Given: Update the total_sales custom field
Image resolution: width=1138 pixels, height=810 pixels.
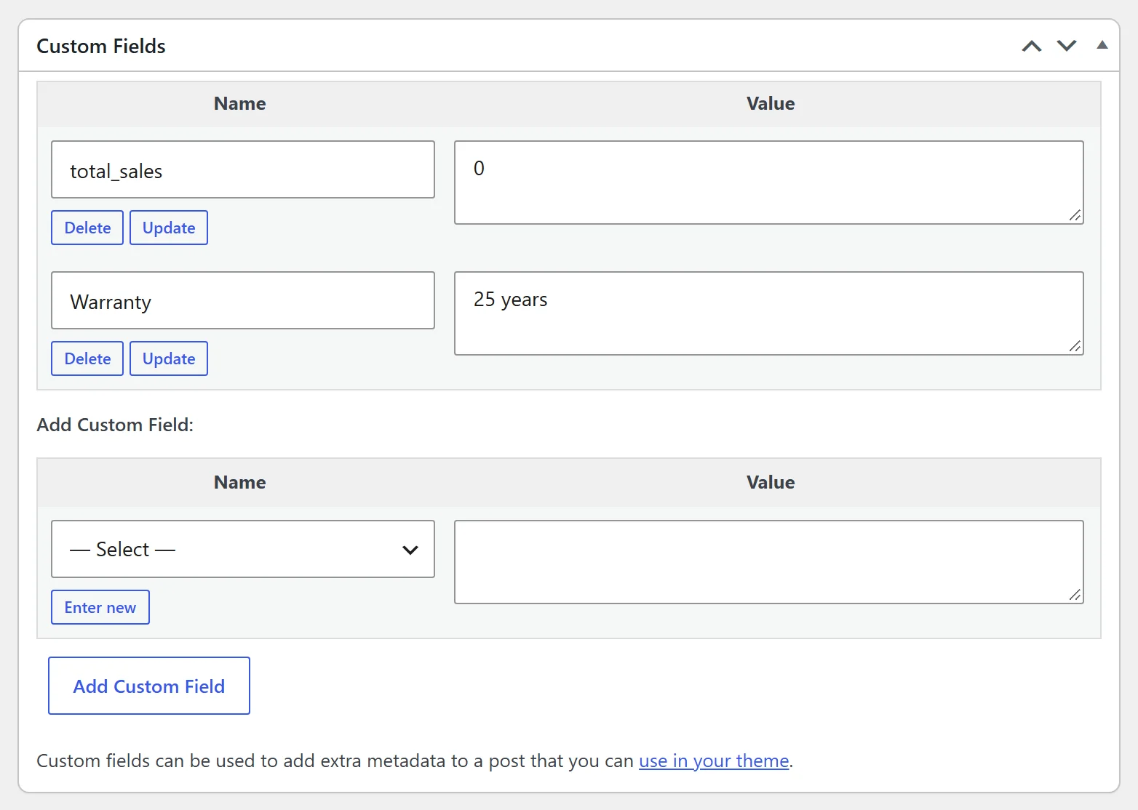Looking at the screenshot, I should [x=169, y=228].
